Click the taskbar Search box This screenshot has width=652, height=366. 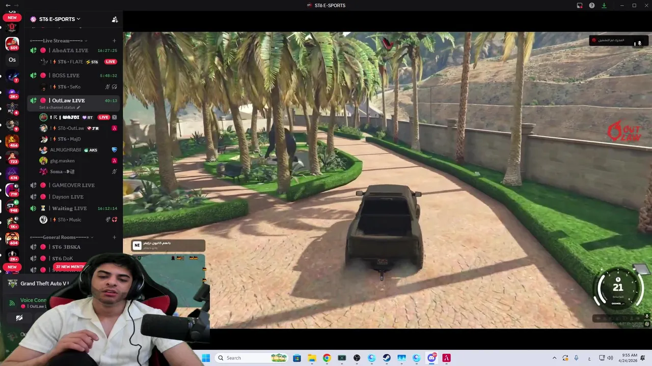click(x=252, y=358)
